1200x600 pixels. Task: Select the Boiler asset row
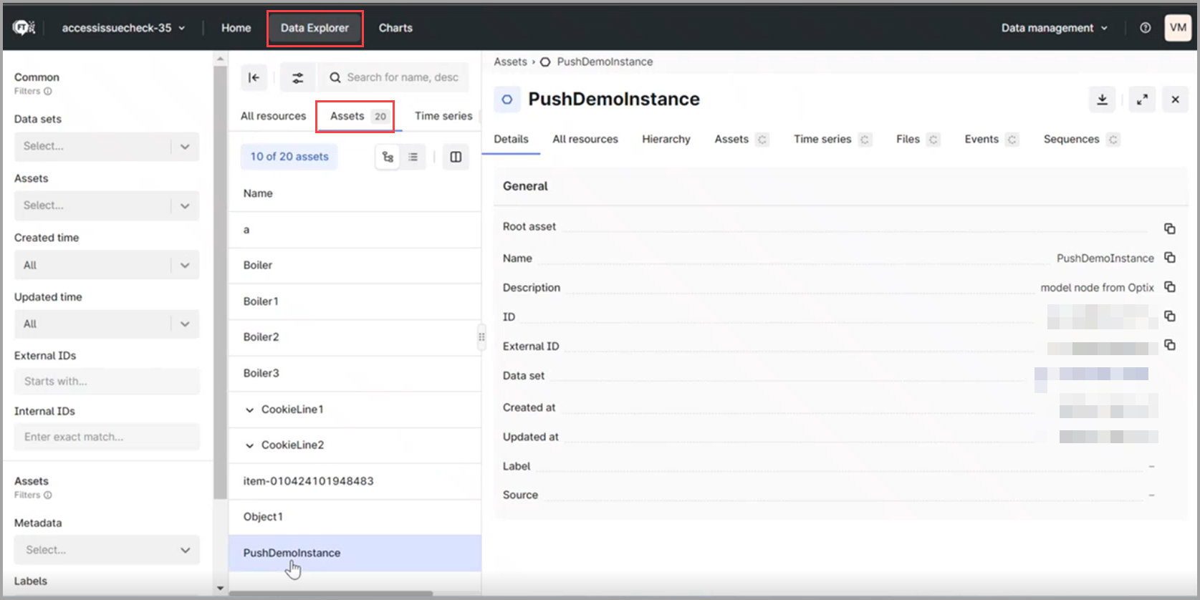[355, 266]
